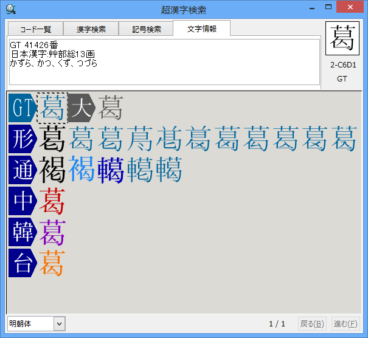368x338 pixels.
Task: Select the black 褐 character in 通 row
Action: pos(52,170)
